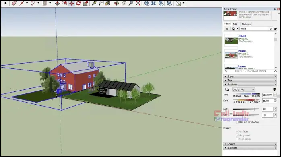Click the components search field 'house'
This screenshot has height=157, width=281.
click(254, 29)
